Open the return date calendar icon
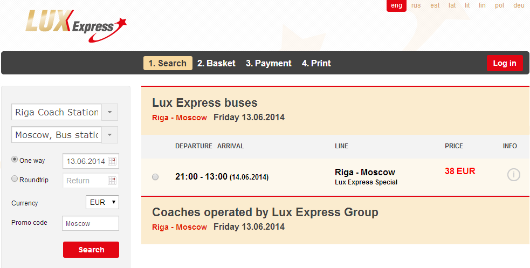This screenshot has width=530, height=268. point(112,181)
